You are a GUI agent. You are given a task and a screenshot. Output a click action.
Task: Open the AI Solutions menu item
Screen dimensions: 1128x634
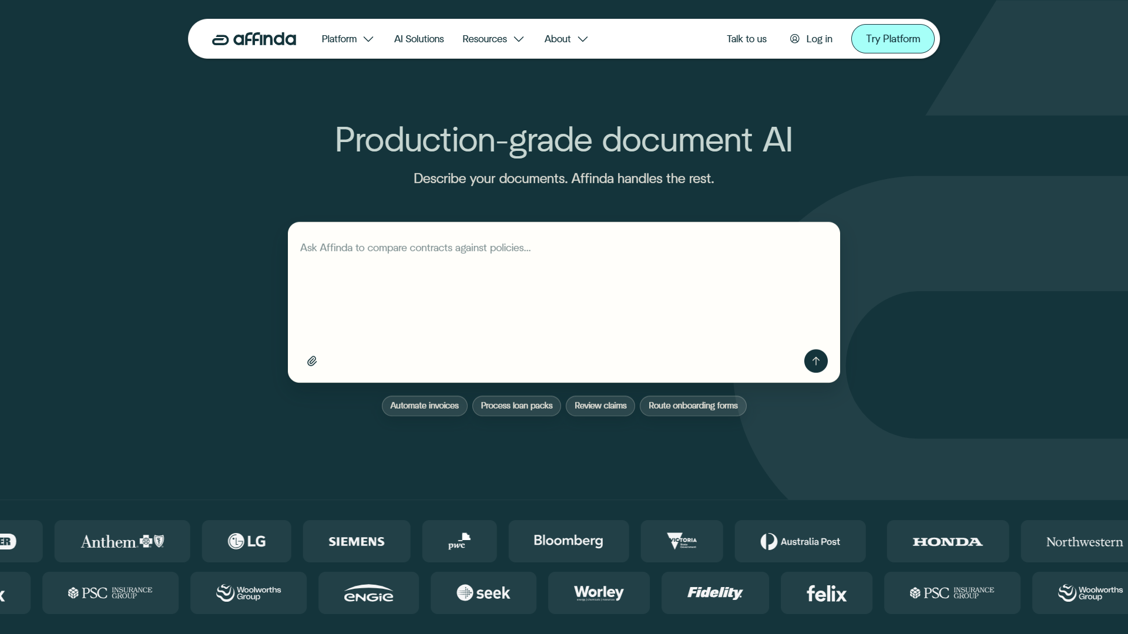(x=419, y=39)
